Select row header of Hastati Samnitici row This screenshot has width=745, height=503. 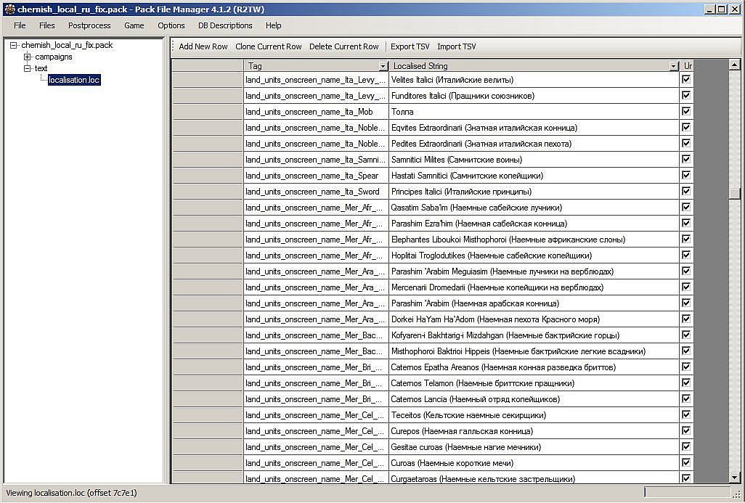click(208, 176)
